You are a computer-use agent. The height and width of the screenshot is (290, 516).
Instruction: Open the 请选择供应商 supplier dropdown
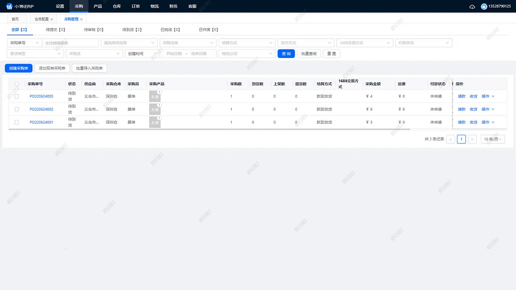tap(129, 42)
